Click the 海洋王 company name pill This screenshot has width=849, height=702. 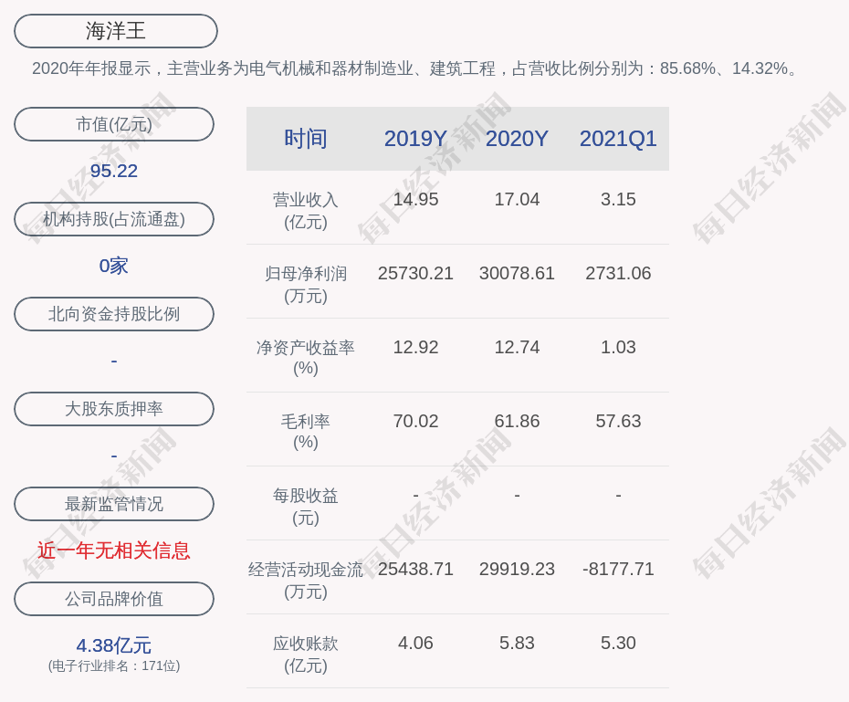(x=116, y=31)
